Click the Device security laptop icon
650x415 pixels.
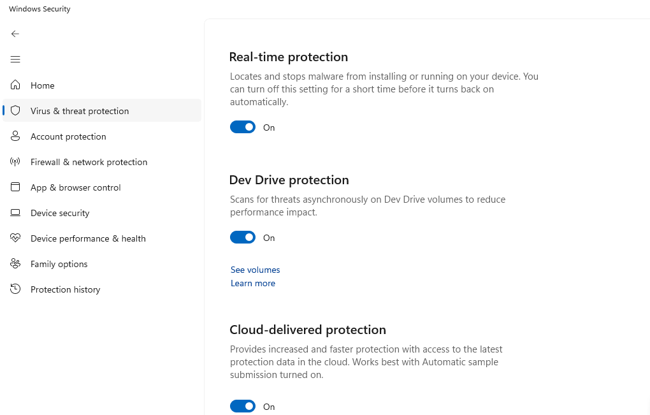click(15, 213)
